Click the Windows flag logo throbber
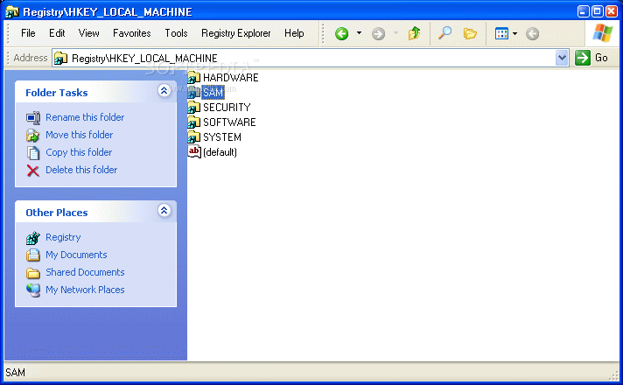The width and height of the screenshot is (623, 385). 602,33
